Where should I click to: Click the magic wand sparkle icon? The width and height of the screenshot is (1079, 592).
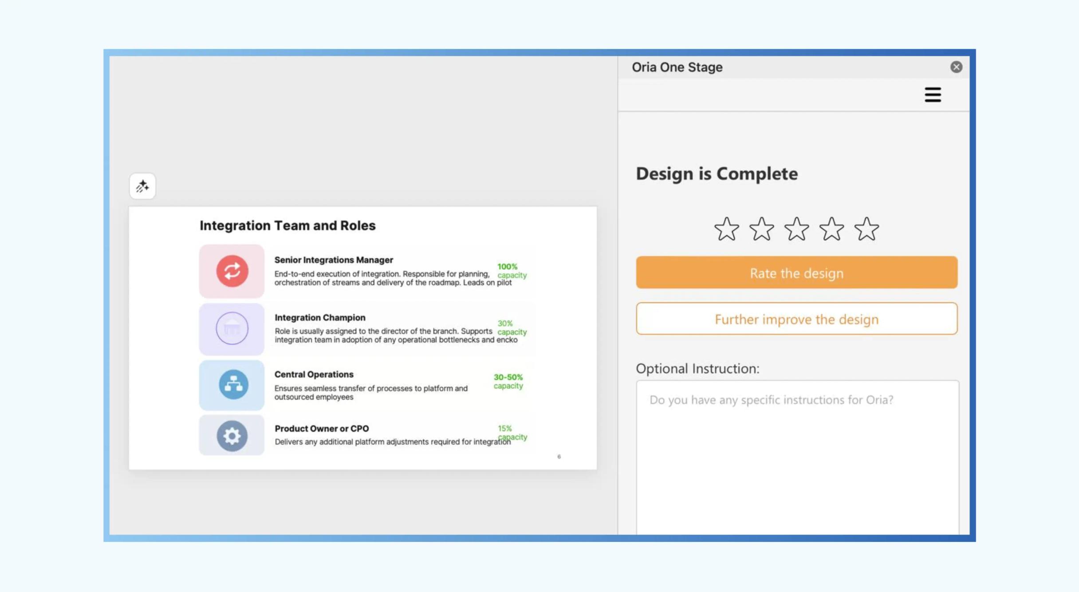142,186
